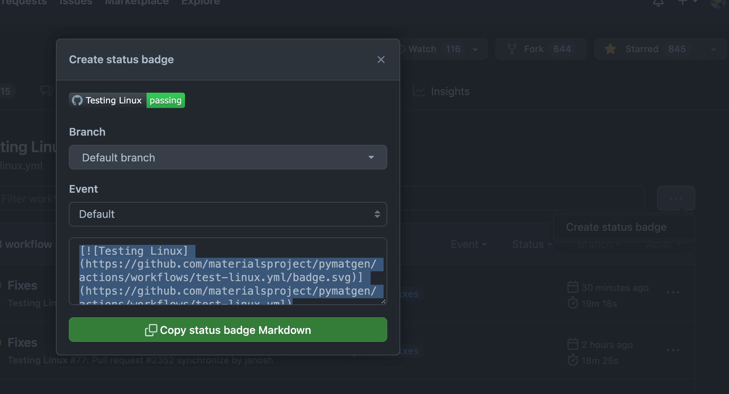Open the Insights tab
This screenshot has width=729, height=394.
tap(450, 91)
